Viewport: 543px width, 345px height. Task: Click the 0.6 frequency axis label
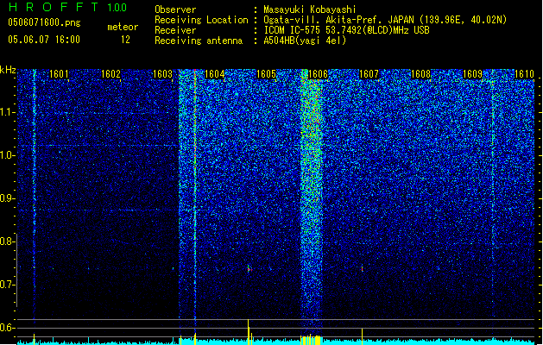[8, 328]
